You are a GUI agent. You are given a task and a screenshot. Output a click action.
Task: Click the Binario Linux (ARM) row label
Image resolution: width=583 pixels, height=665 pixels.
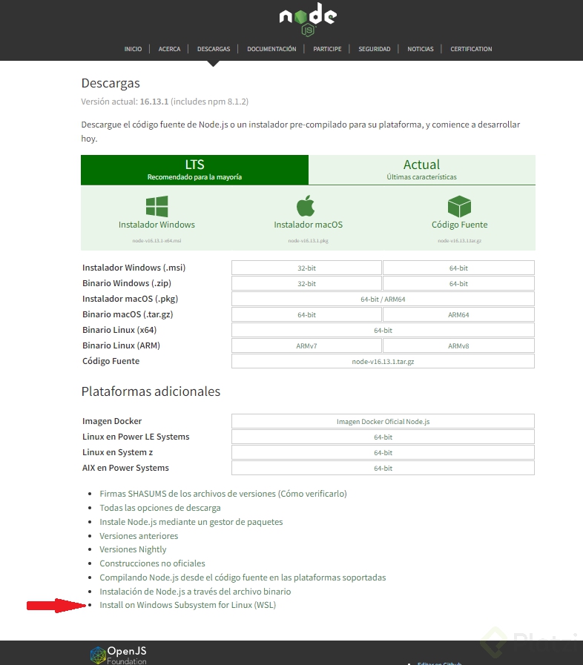pos(121,345)
